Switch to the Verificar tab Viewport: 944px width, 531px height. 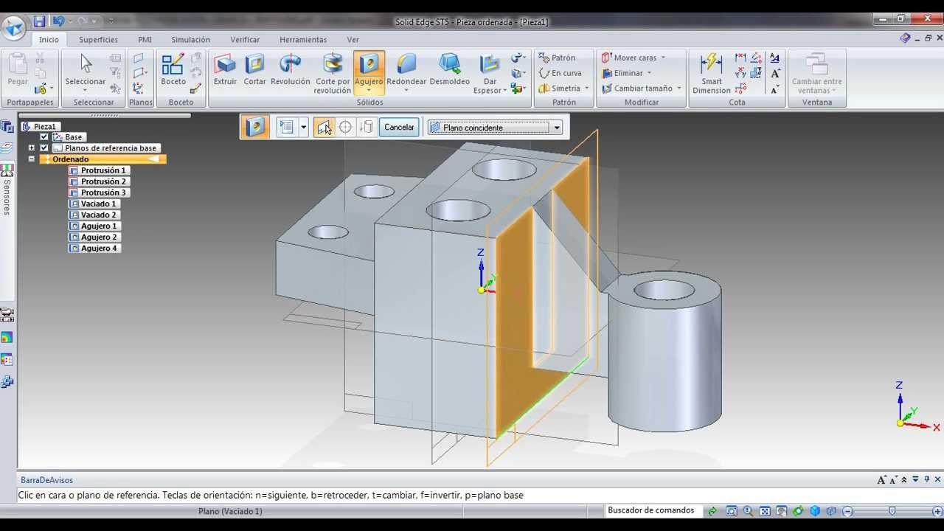245,40
